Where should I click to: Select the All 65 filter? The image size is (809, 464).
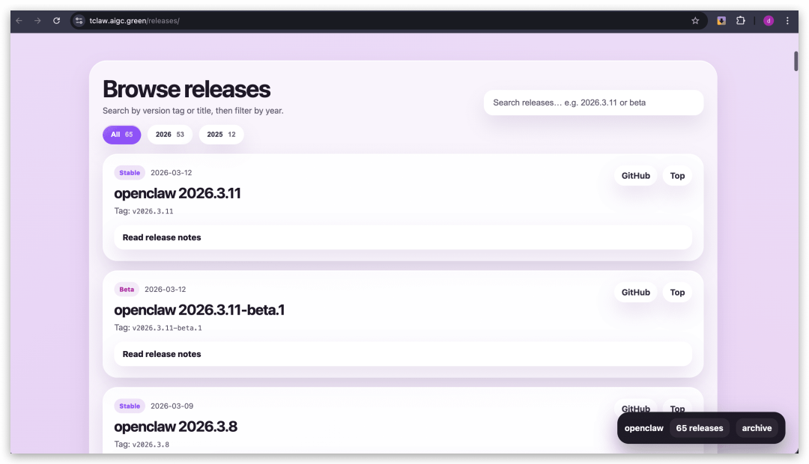pyautogui.click(x=121, y=135)
